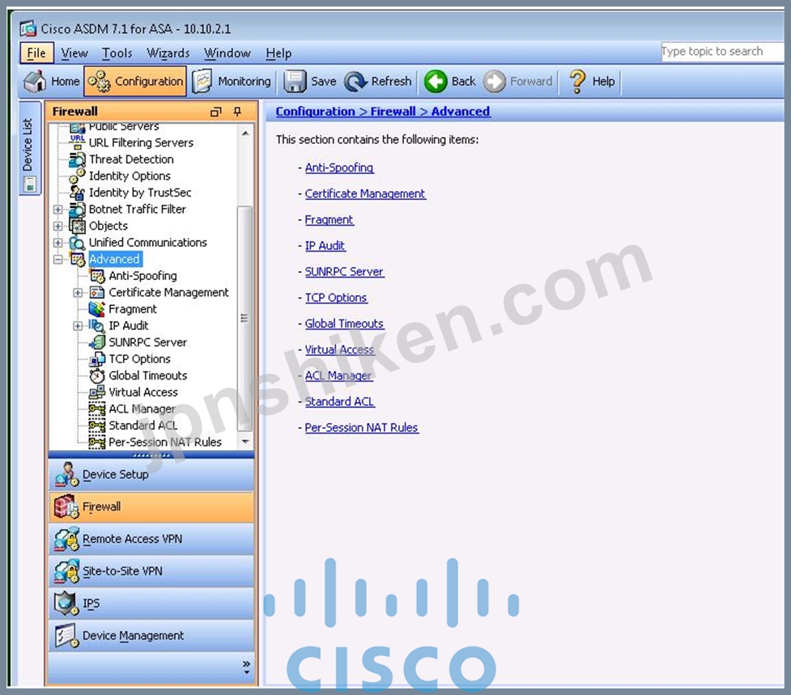Click the URL Filtering Servers icon
Image resolution: width=791 pixels, height=695 pixels.
(77, 142)
